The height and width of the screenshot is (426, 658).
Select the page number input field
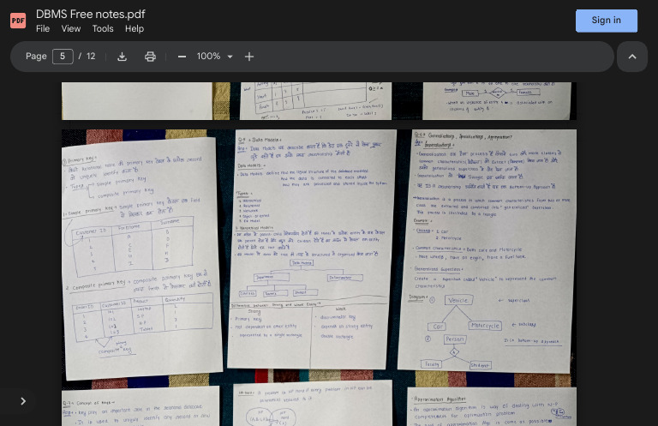click(x=63, y=57)
